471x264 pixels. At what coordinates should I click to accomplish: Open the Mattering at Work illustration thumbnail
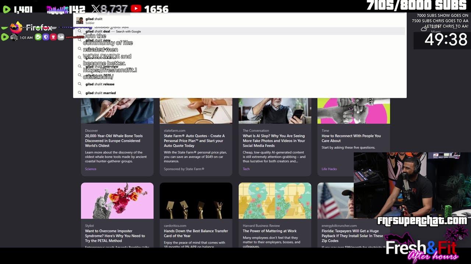[x=275, y=201]
